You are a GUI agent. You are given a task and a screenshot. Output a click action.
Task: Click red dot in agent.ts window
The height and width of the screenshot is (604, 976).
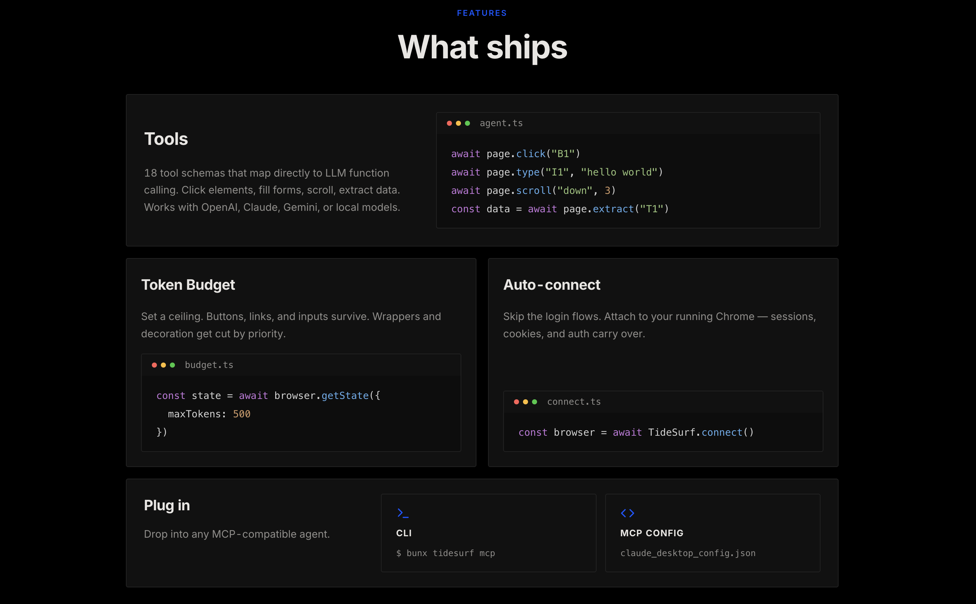[449, 124]
